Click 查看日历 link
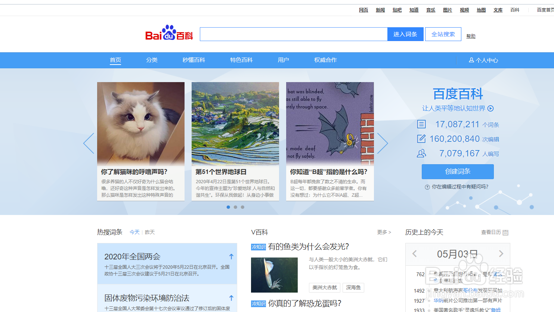The image size is (554, 312). [491, 232]
